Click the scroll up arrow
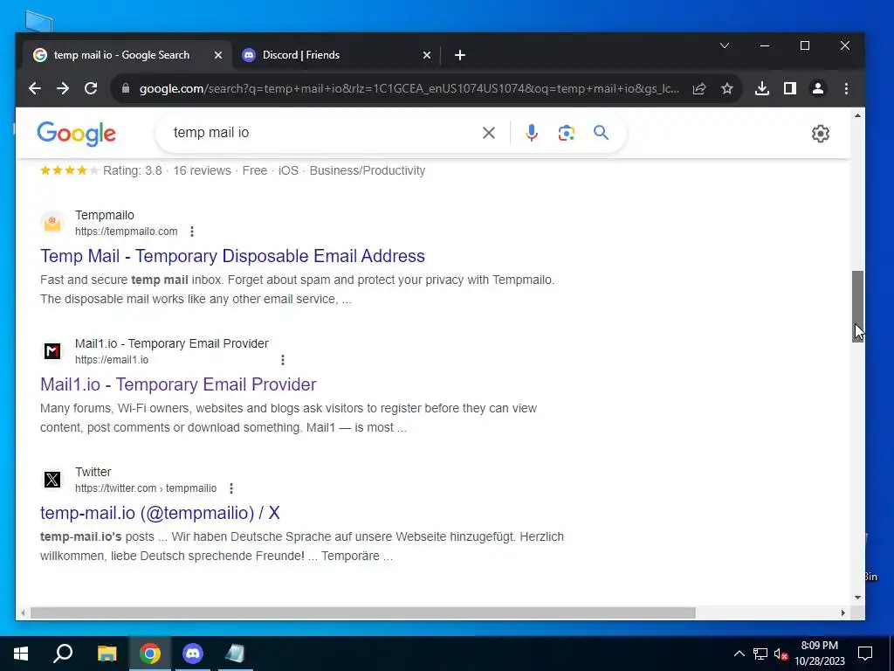This screenshot has width=894, height=671. click(x=858, y=116)
